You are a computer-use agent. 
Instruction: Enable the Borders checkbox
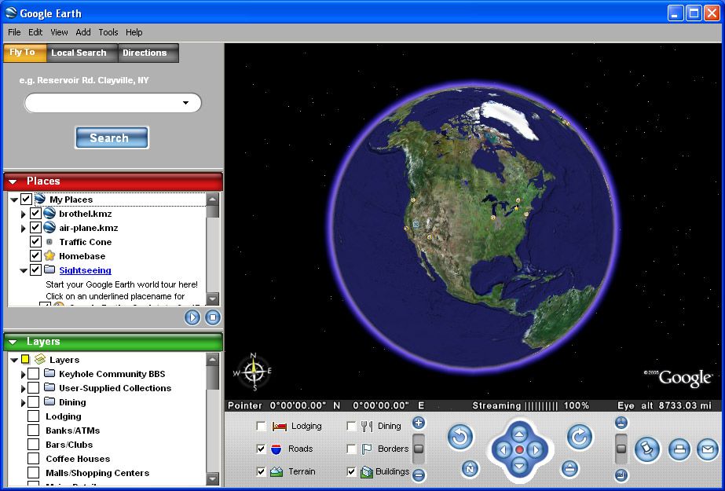pyautogui.click(x=351, y=449)
